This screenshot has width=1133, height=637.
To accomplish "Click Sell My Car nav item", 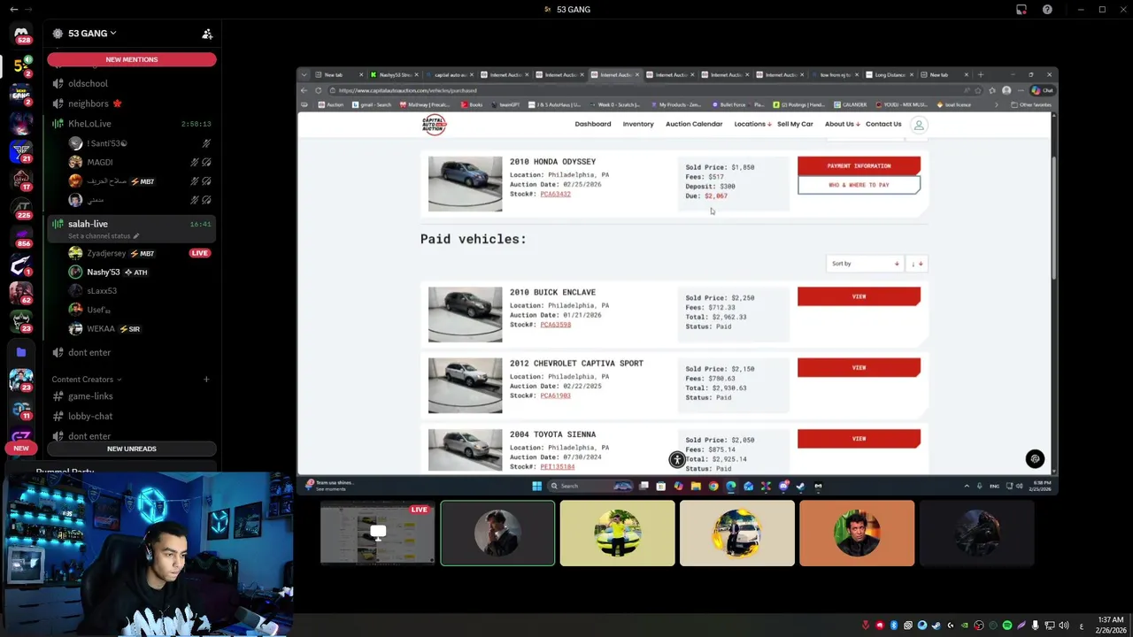I will 795,124.
